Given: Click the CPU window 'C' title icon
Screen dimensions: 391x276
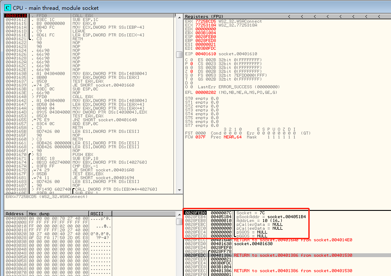Looking at the screenshot, I should (7, 8).
